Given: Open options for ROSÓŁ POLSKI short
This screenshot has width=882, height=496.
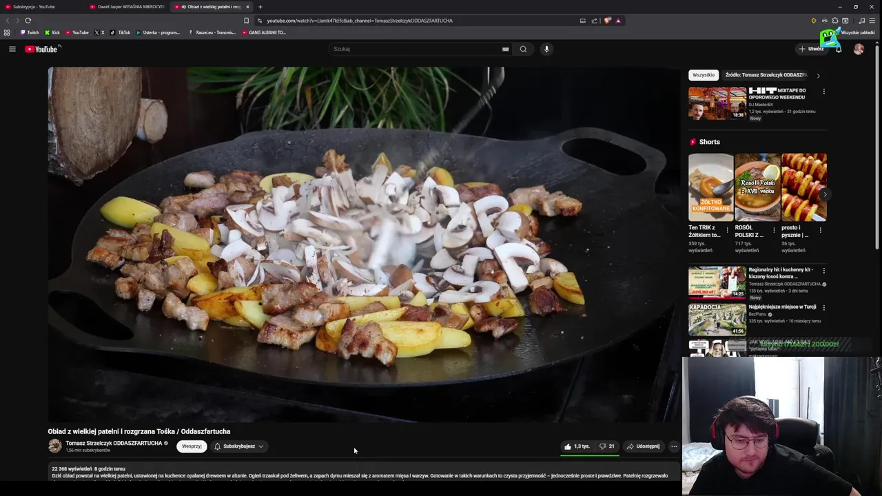Looking at the screenshot, I should [774, 230].
